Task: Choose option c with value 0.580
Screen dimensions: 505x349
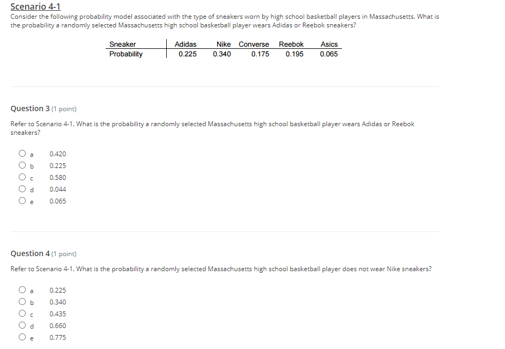Action: coord(22,177)
